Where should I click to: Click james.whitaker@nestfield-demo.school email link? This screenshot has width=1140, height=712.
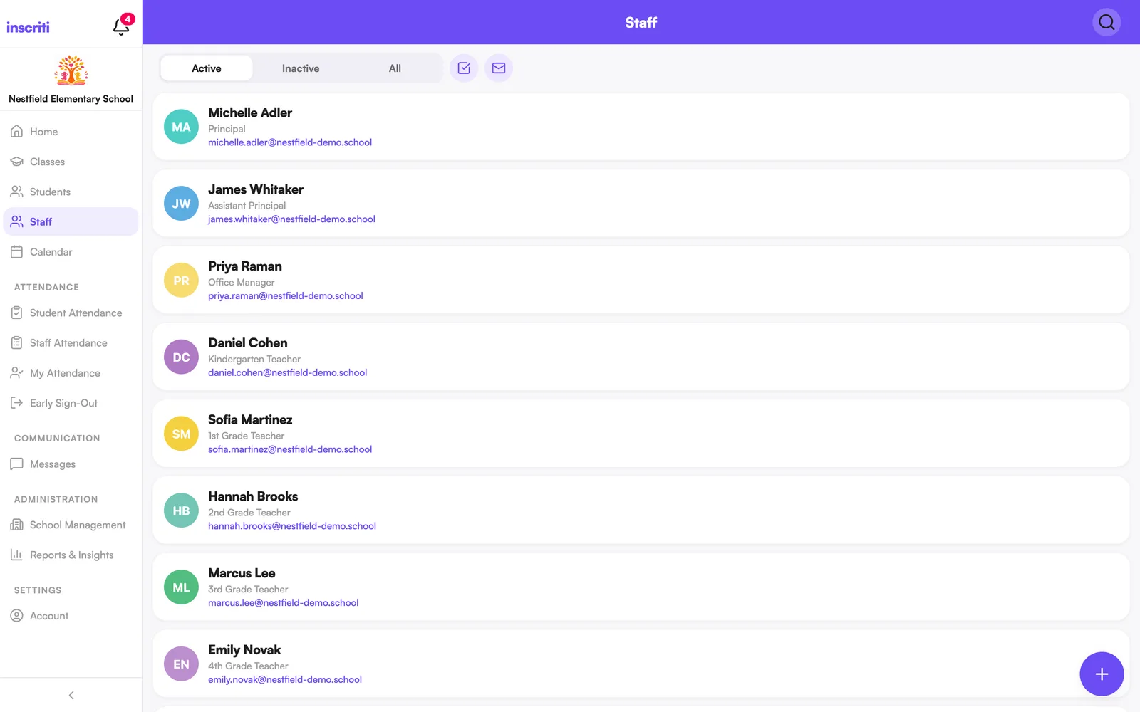(x=291, y=219)
